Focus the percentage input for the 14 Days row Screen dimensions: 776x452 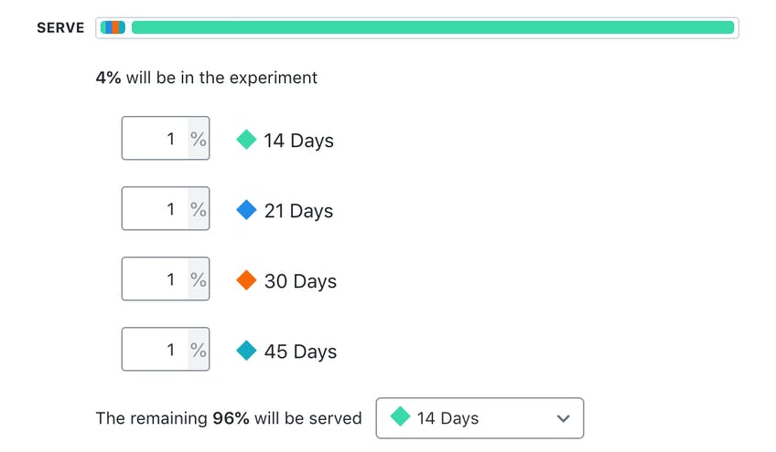click(156, 139)
